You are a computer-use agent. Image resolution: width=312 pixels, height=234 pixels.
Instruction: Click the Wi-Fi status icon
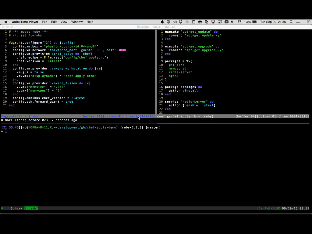pos(239,22)
